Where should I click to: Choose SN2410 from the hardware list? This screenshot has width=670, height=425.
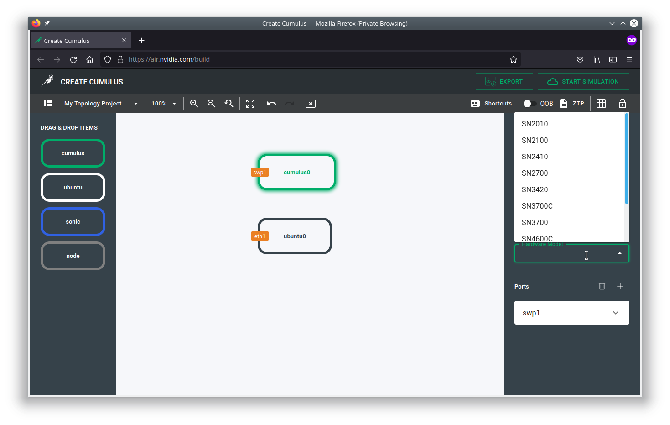point(569,157)
